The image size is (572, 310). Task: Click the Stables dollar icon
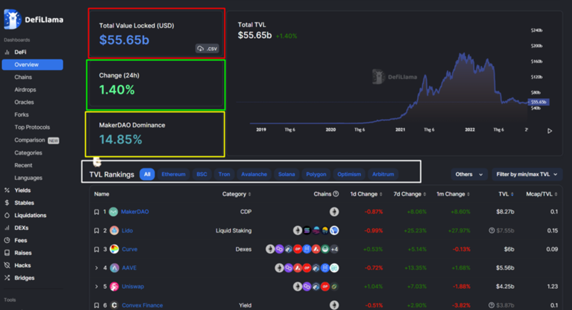[7, 203]
